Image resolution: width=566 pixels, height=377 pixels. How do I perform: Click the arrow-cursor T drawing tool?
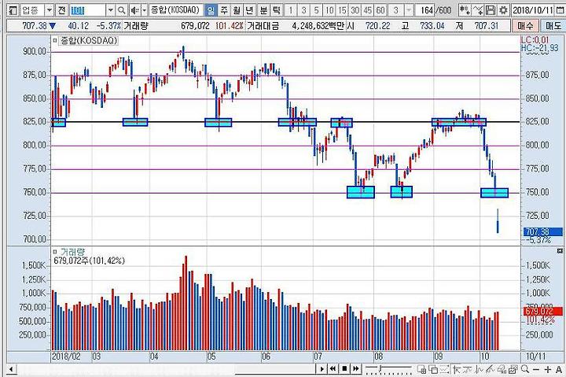pos(457,369)
